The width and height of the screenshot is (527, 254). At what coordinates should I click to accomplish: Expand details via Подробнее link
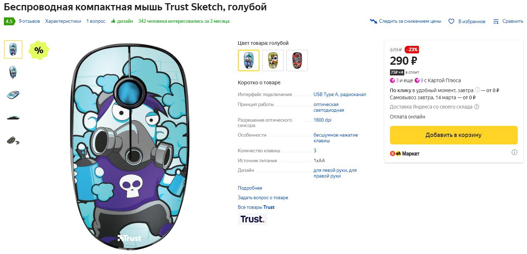tap(250, 188)
